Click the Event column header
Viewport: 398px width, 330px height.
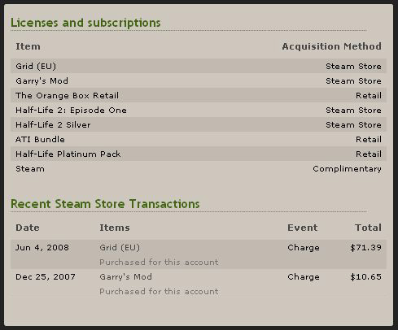[303, 228]
